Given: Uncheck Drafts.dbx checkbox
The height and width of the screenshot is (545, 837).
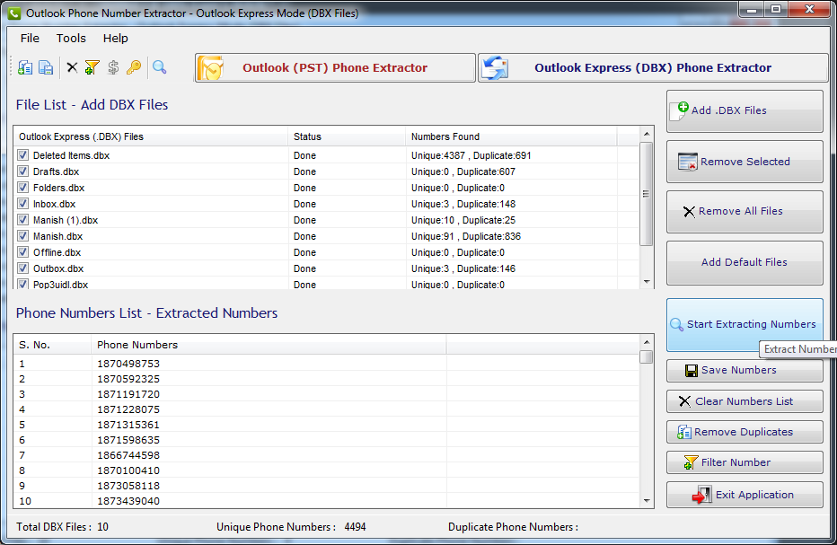Looking at the screenshot, I should [22, 171].
